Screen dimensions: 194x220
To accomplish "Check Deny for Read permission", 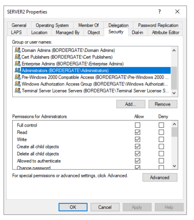I will [161, 132].
